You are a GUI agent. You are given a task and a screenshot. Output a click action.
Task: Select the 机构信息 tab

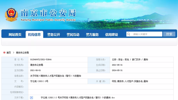34,34
